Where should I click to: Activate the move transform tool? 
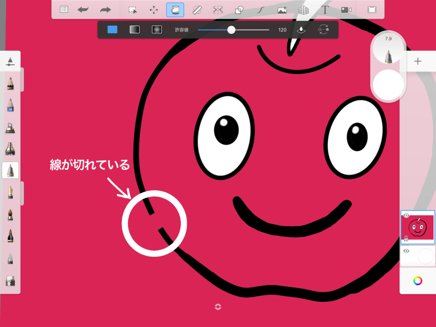pos(154,10)
